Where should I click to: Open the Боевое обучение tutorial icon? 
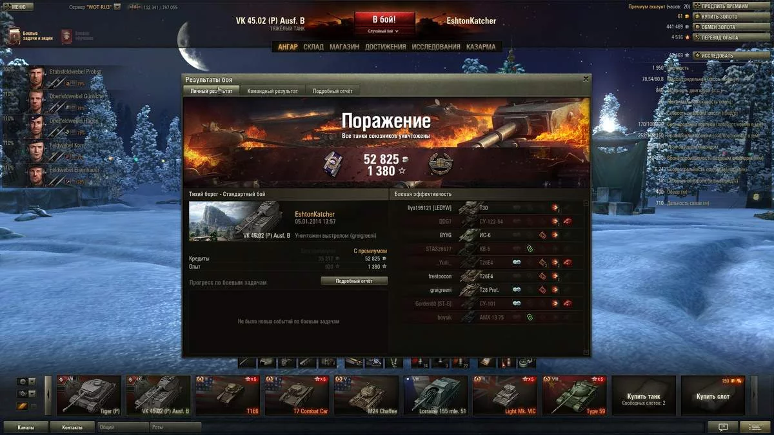[66, 37]
